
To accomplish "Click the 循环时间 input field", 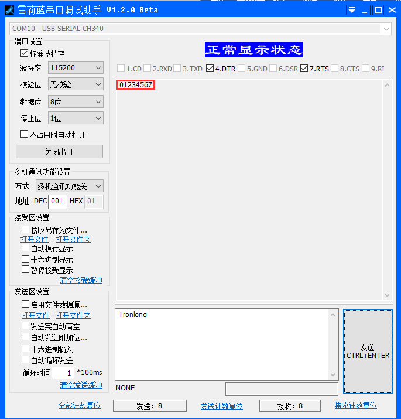I will point(63,373).
